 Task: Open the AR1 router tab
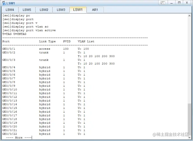tap(95, 10)
